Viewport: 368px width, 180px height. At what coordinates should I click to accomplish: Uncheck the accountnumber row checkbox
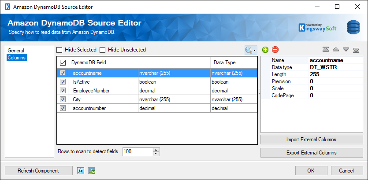tap(63, 108)
